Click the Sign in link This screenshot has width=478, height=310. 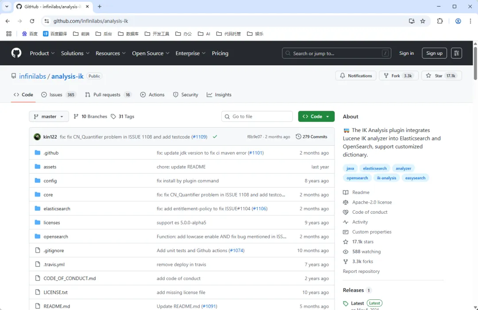(x=406, y=53)
